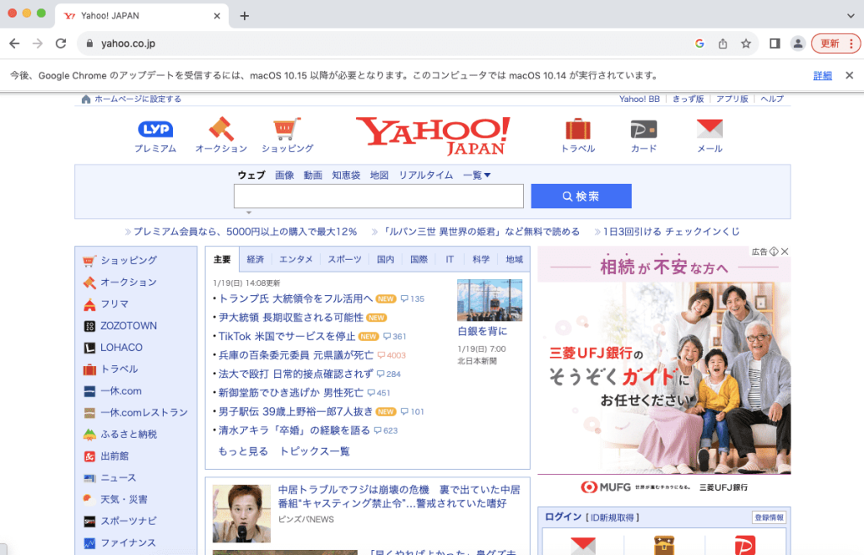Open the TikTok 米国でサービスを停止 headline

pos(287,337)
